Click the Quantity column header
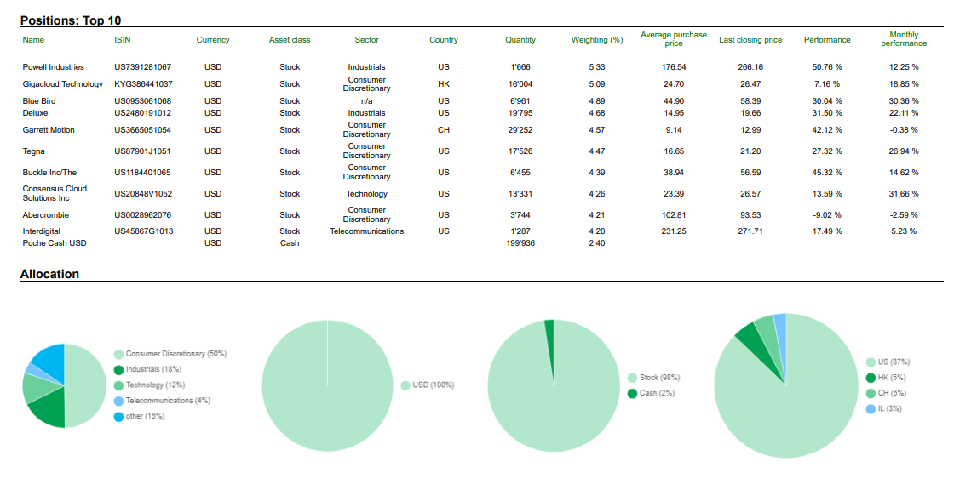The width and height of the screenshot is (954, 490). (520, 40)
